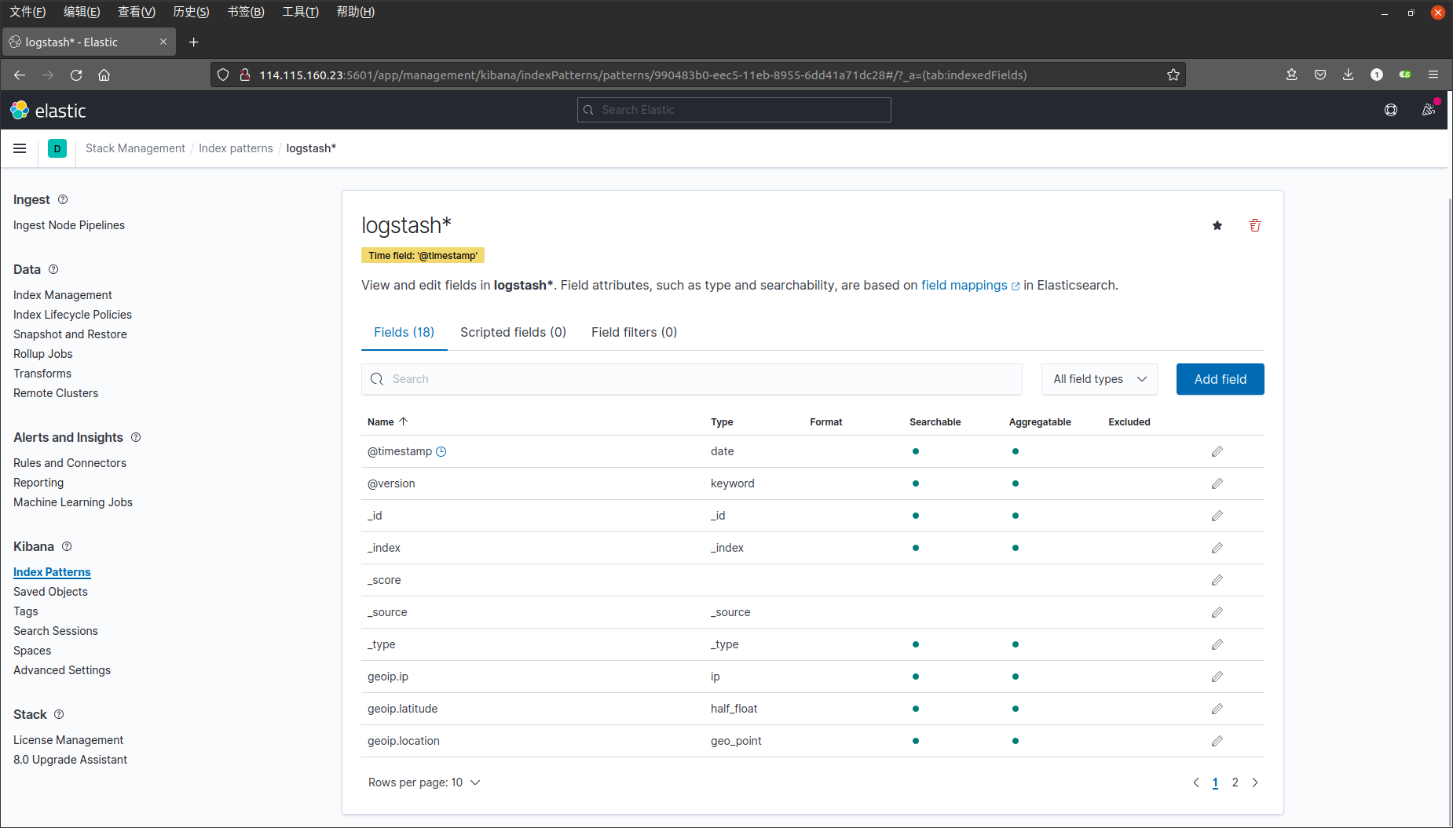Close the logstash* - Elastic tab
The height and width of the screenshot is (828, 1453).
click(163, 42)
